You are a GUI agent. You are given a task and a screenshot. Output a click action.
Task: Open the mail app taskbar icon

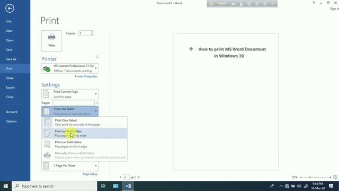tap(115, 186)
